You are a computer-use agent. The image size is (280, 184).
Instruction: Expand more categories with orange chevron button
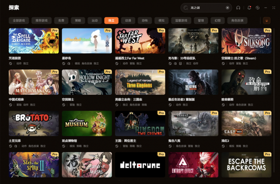tap(267, 20)
